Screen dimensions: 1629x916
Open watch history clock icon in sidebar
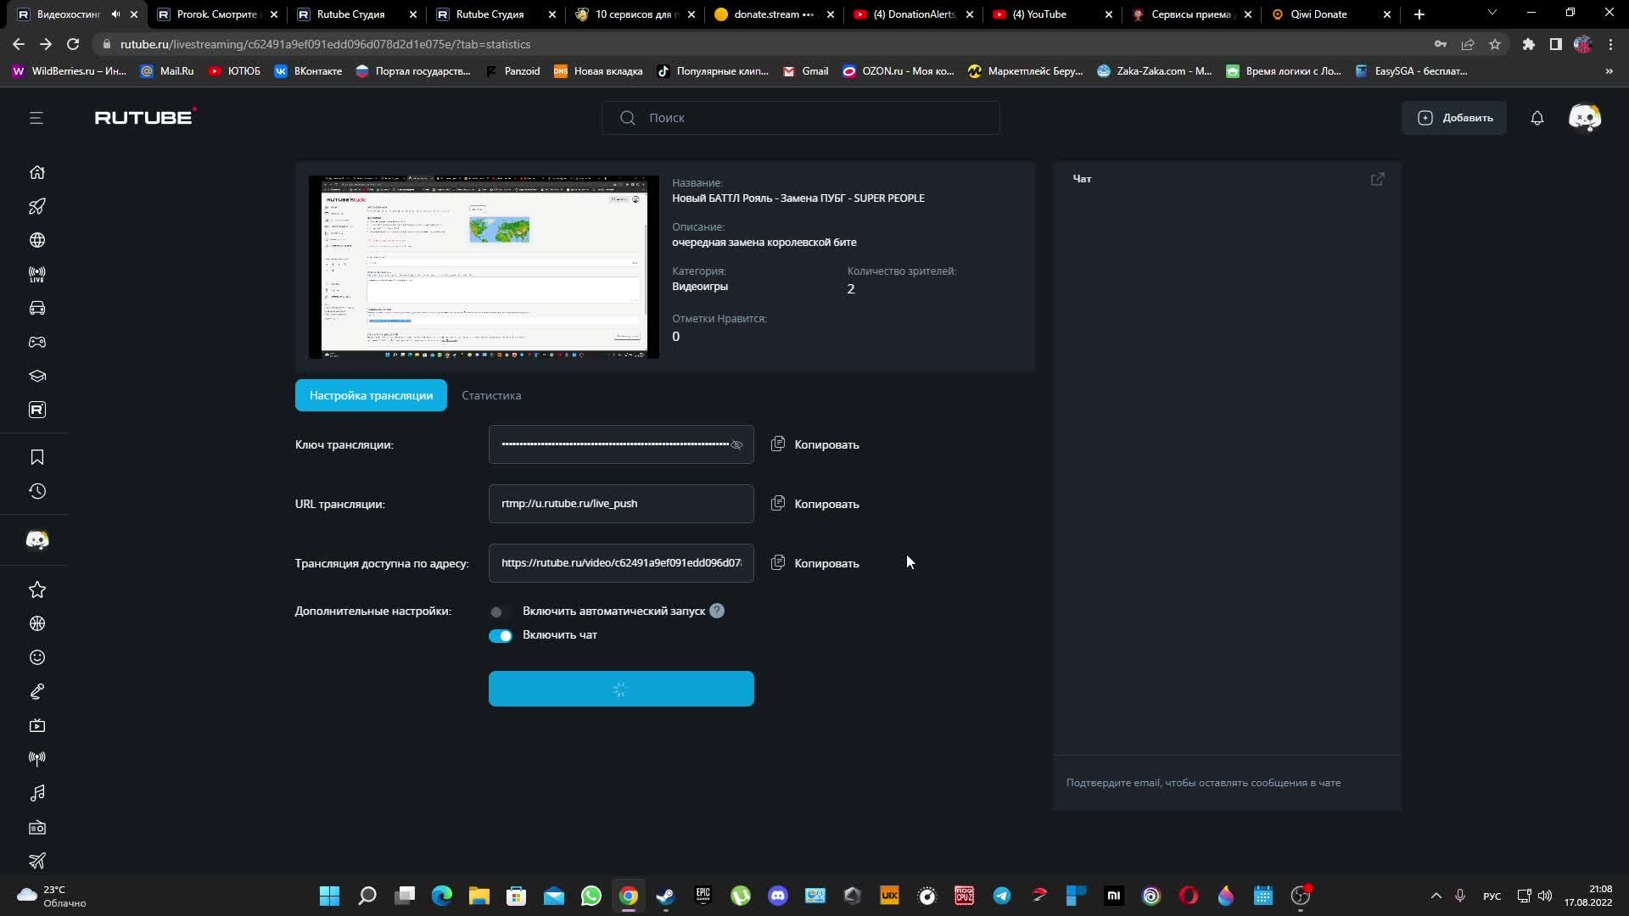point(37,491)
